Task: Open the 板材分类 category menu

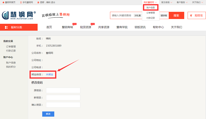Action: point(19,27)
